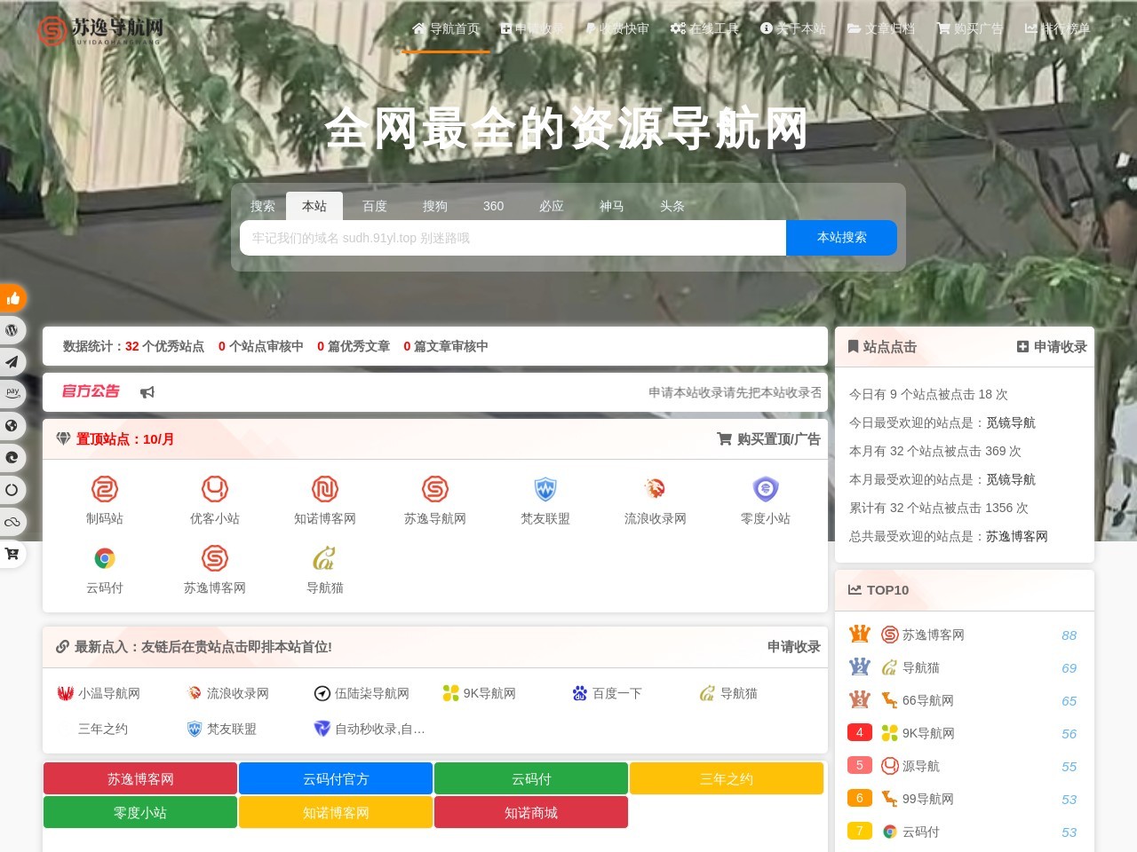Switch search tab to 百度
This screenshot has height=852, width=1137.
pyautogui.click(x=375, y=206)
